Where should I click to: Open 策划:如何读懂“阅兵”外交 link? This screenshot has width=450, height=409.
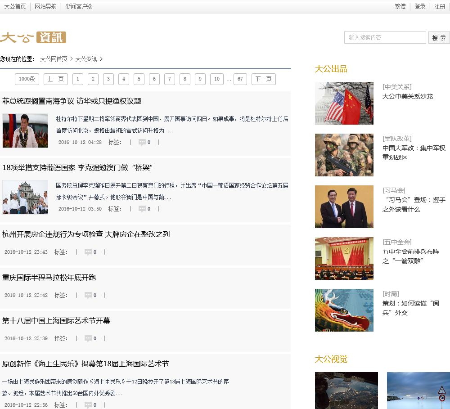tap(411, 308)
